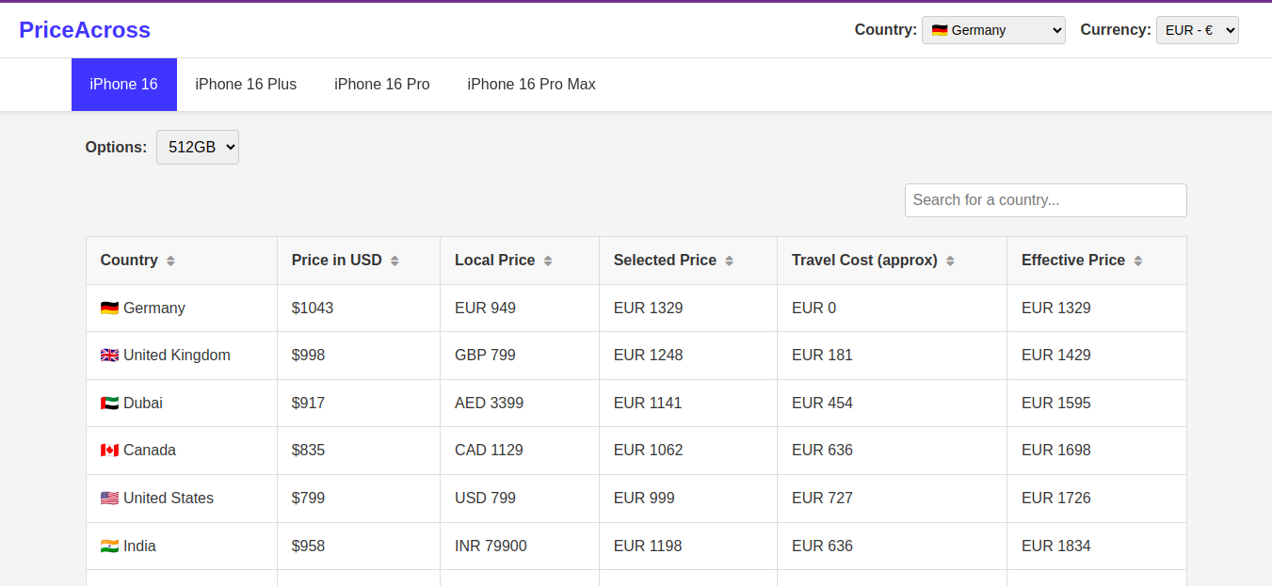Open the Country dropdown showing Germany

click(x=993, y=30)
